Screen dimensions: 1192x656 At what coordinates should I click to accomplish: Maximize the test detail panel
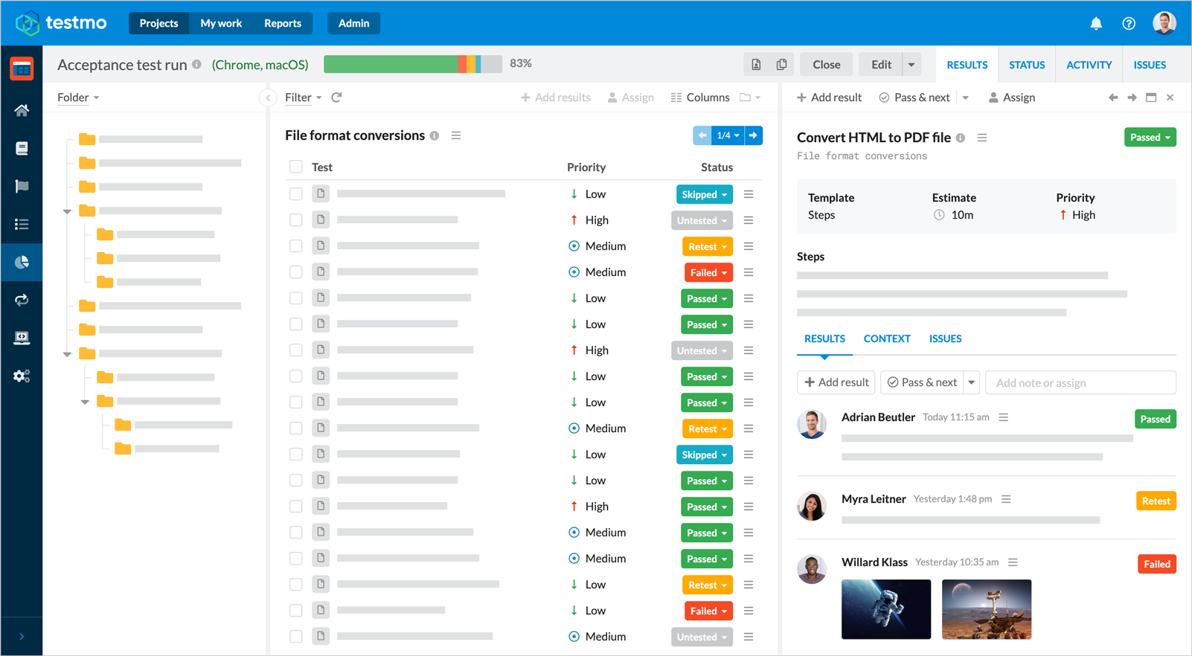click(1151, 97)
